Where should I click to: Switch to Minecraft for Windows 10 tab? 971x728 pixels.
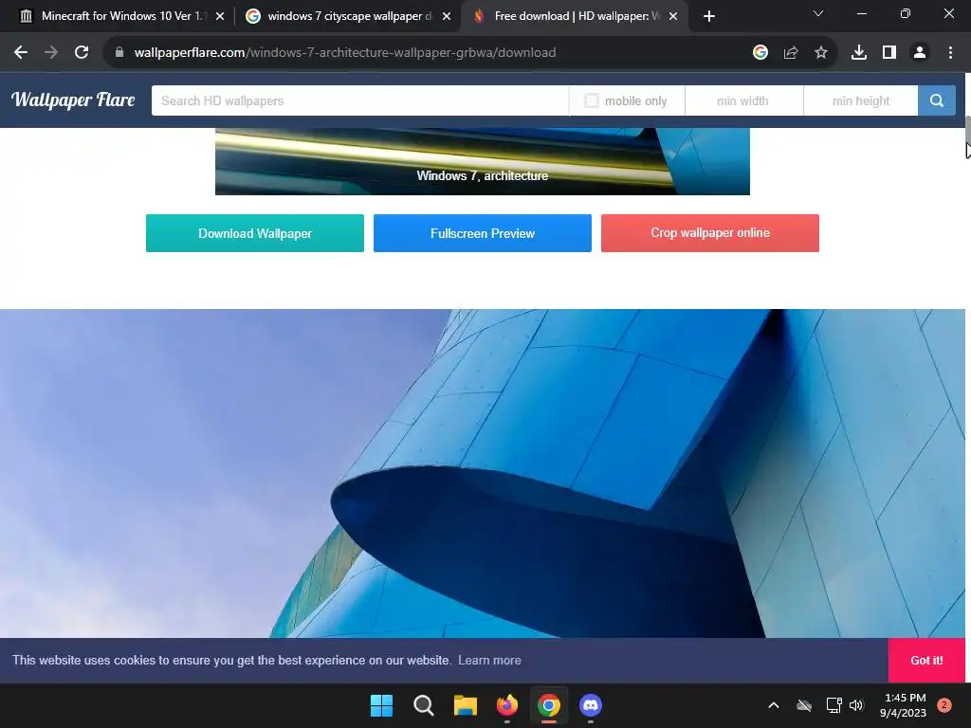tap(122, 16)
